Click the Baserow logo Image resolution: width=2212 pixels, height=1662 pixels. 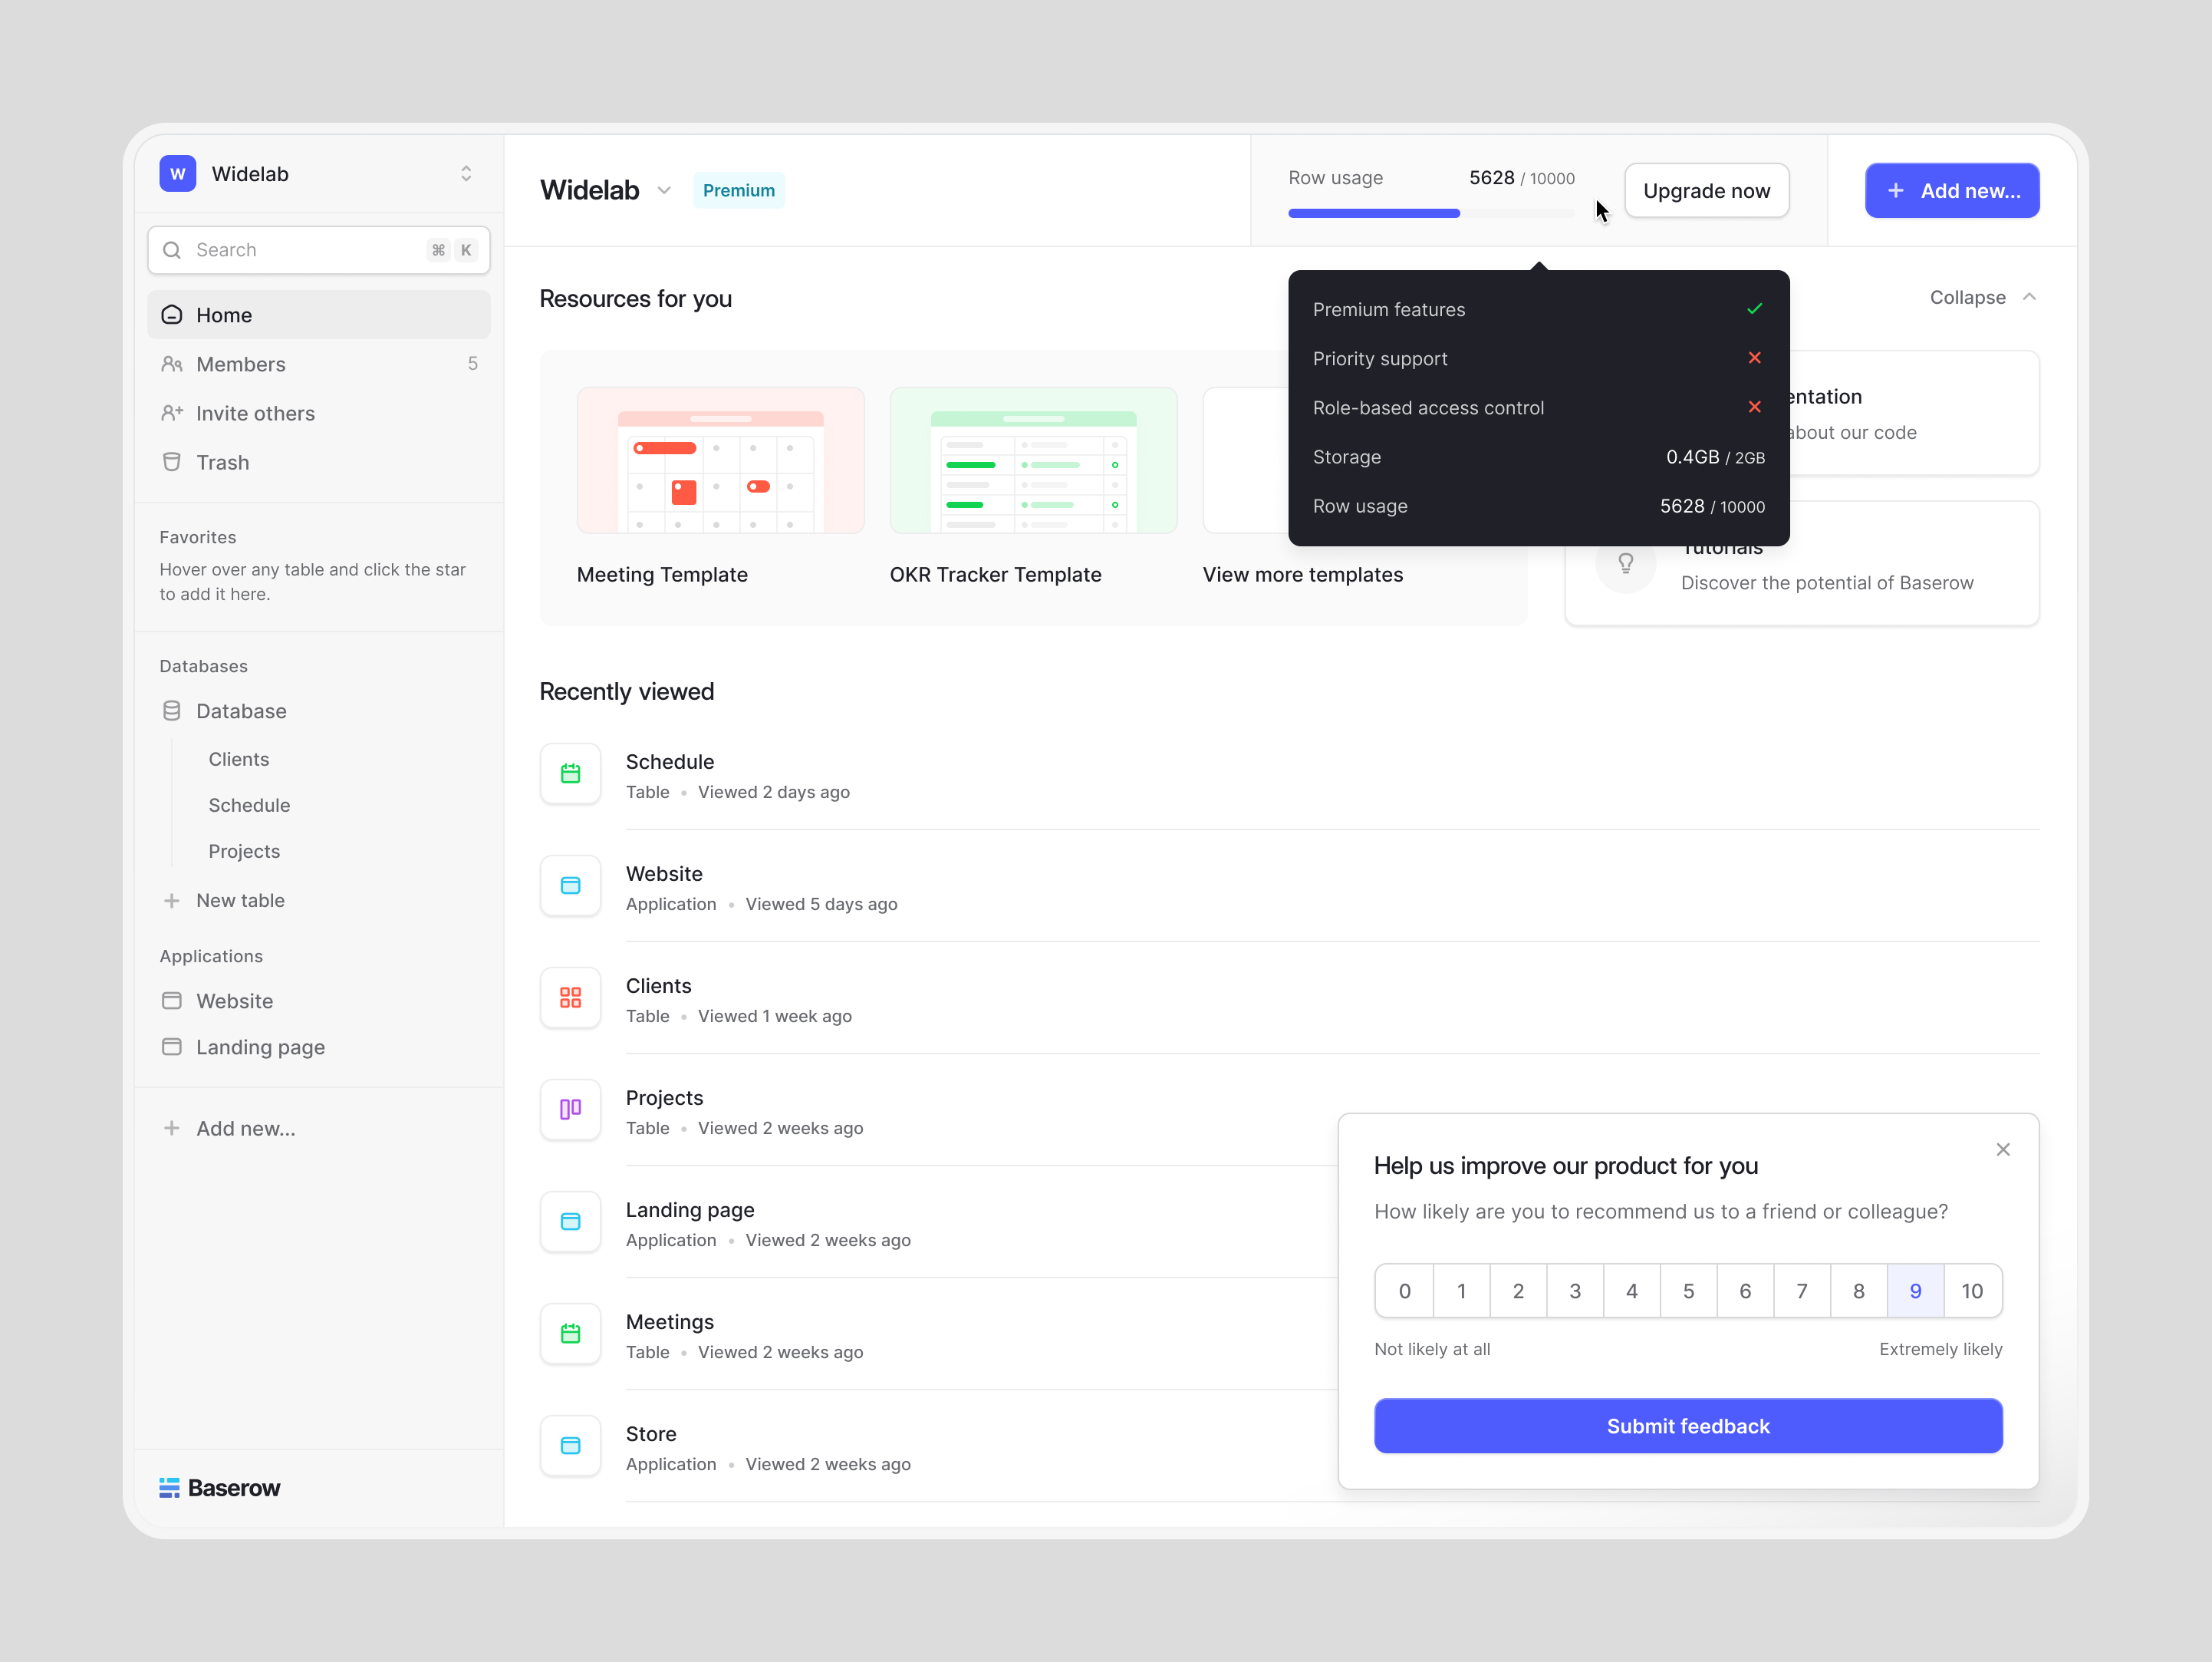(220, 1488)
